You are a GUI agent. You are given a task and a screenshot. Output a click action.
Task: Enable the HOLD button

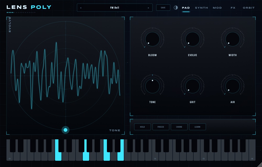pyautogui.click(x=142, y=127)
